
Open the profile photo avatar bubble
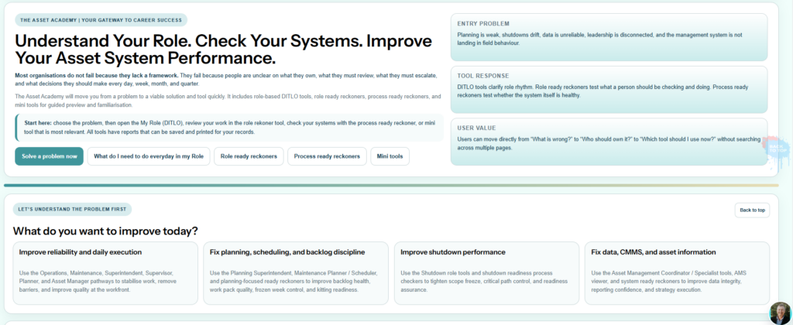click(x=780, y=313)
